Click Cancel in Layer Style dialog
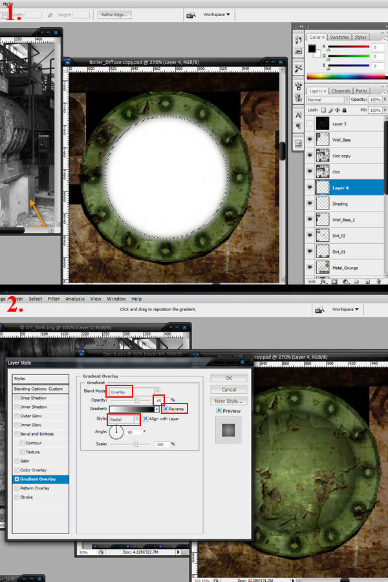The image size is (388, 582). click(x=229, y=390)
